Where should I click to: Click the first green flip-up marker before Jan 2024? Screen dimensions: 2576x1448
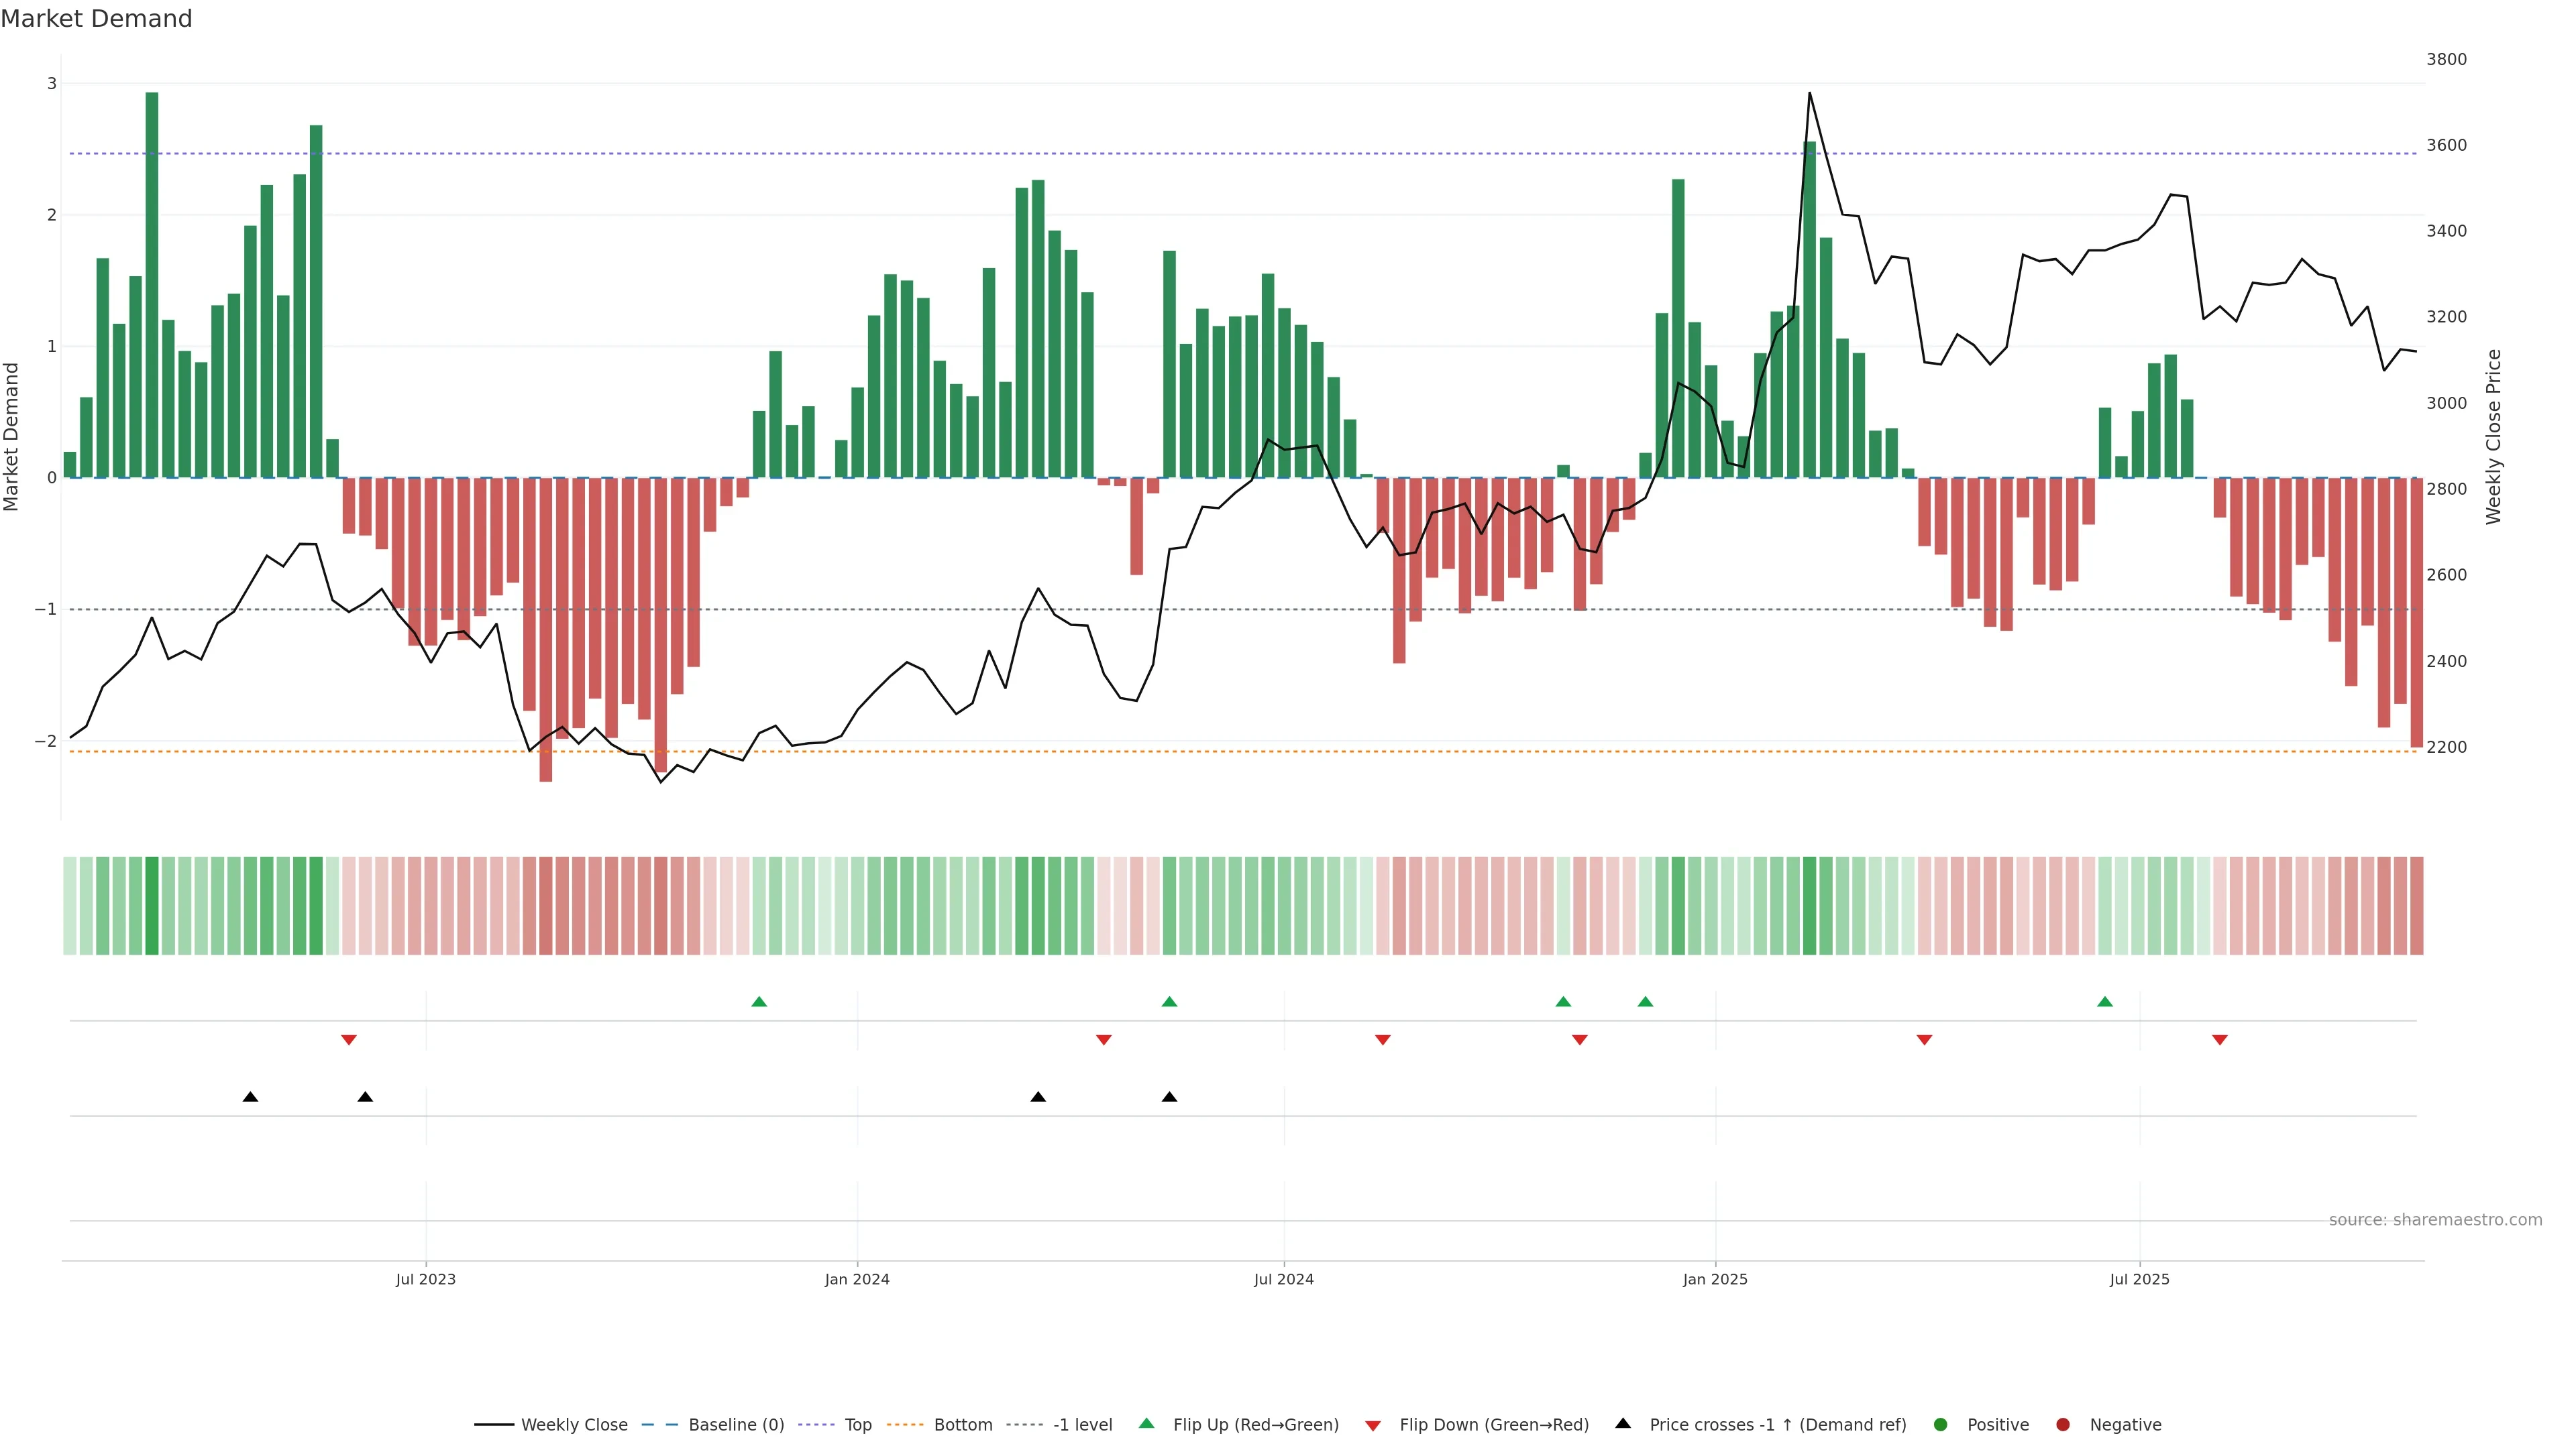(x=759, y=1002)
